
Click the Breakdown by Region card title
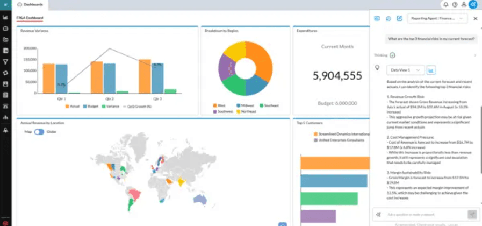[221, 31]
